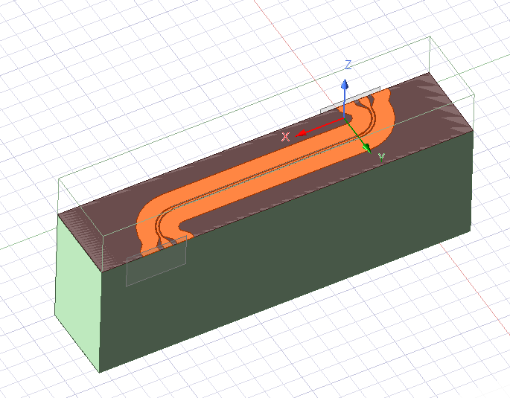Select the green Y axis label
Image resolution: width=510 pixels, height=398 pixels.
381,158
